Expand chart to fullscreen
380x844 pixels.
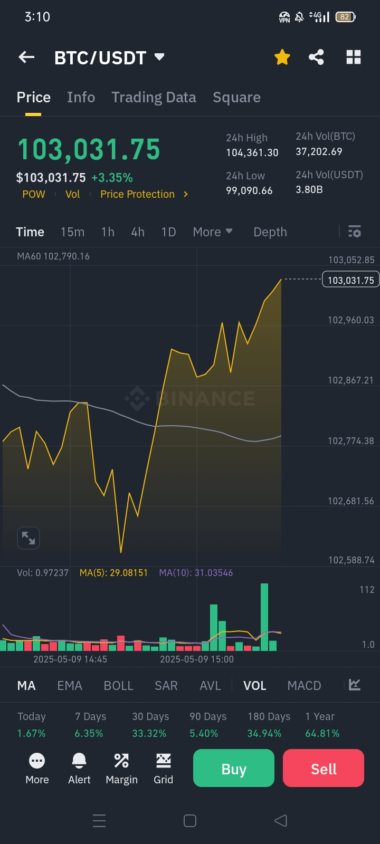click(28, 538)
